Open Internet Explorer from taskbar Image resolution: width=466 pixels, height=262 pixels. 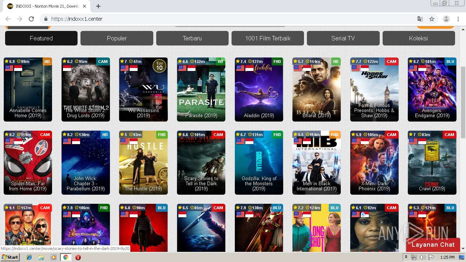coord(29,257)
